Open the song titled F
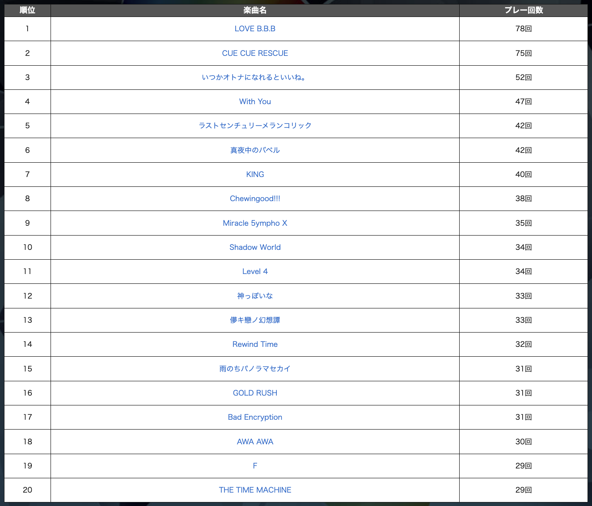 (255, 466)
